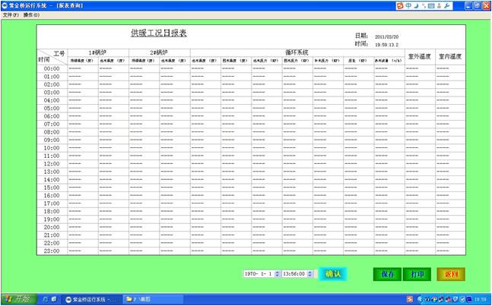Click the orange 返回 return button
Screen dimensions: 492x306
click(x=452, y=273)
